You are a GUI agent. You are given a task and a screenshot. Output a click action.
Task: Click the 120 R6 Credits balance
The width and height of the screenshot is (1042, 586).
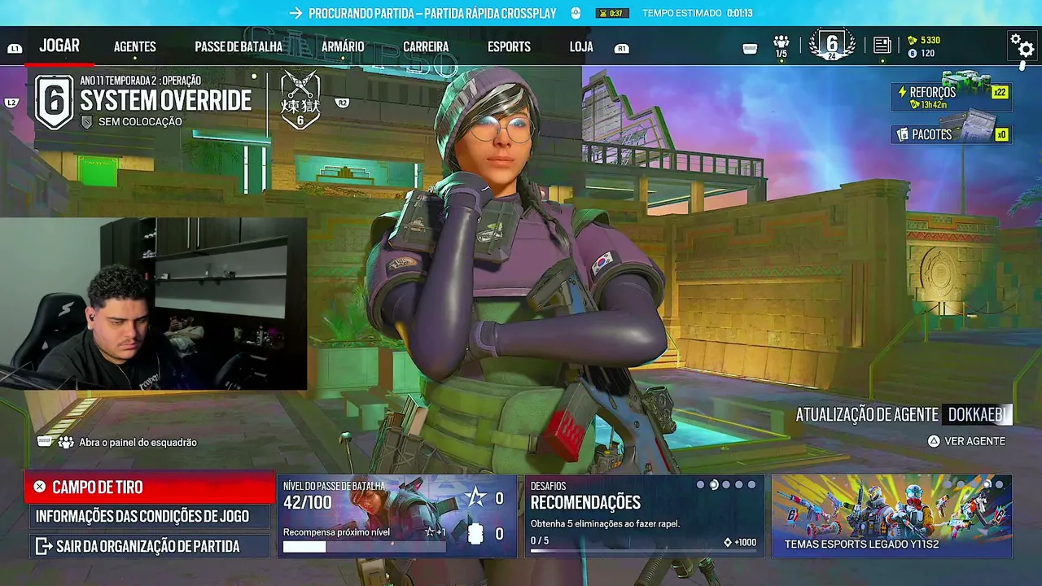(x=927, y=54)
